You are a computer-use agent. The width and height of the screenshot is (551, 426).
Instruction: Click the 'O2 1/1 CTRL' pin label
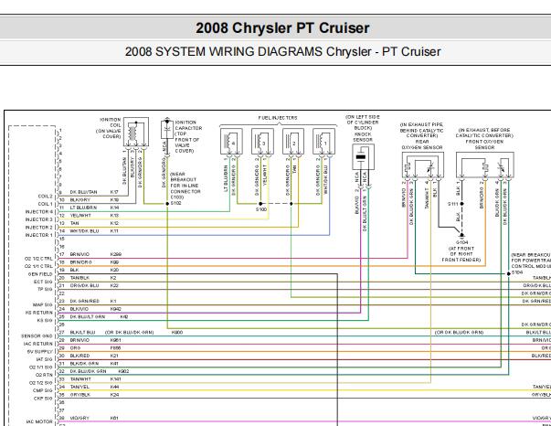click(38, 266)
